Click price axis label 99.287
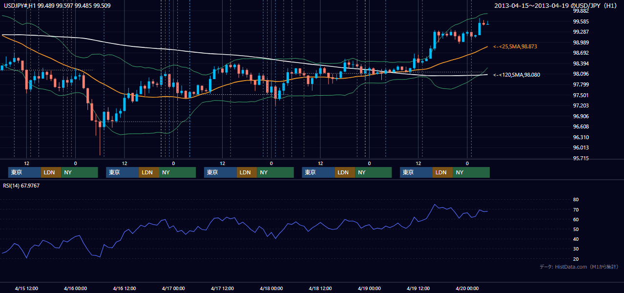 581,32
